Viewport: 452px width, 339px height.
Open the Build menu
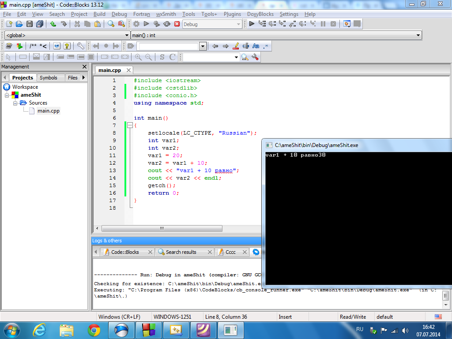tap(99, 14)
